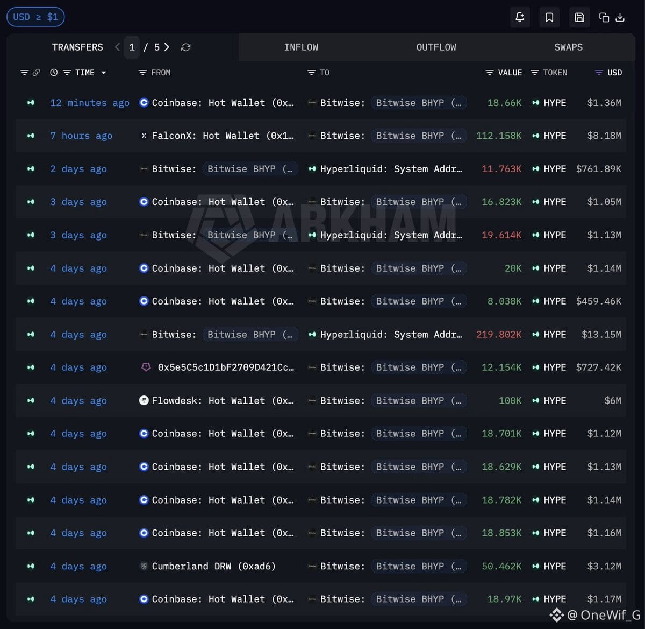Image resolution: width=645 pixels, height=629 pixels.
Task: Click the $13.15M USD amount
Action: coord(601,335)
